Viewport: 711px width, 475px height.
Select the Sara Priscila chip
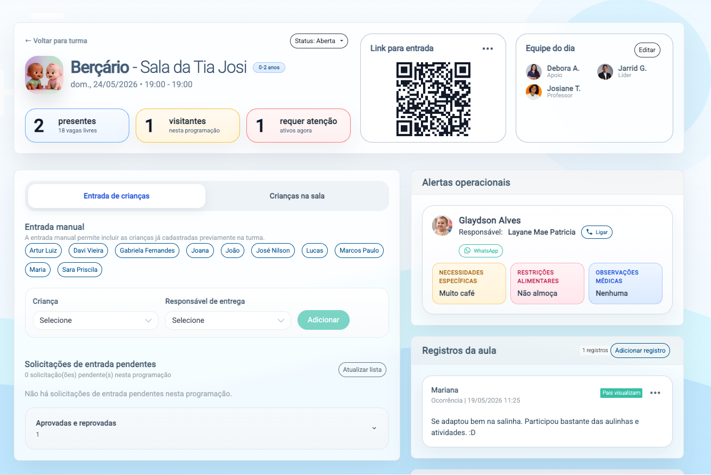point(80,270)
